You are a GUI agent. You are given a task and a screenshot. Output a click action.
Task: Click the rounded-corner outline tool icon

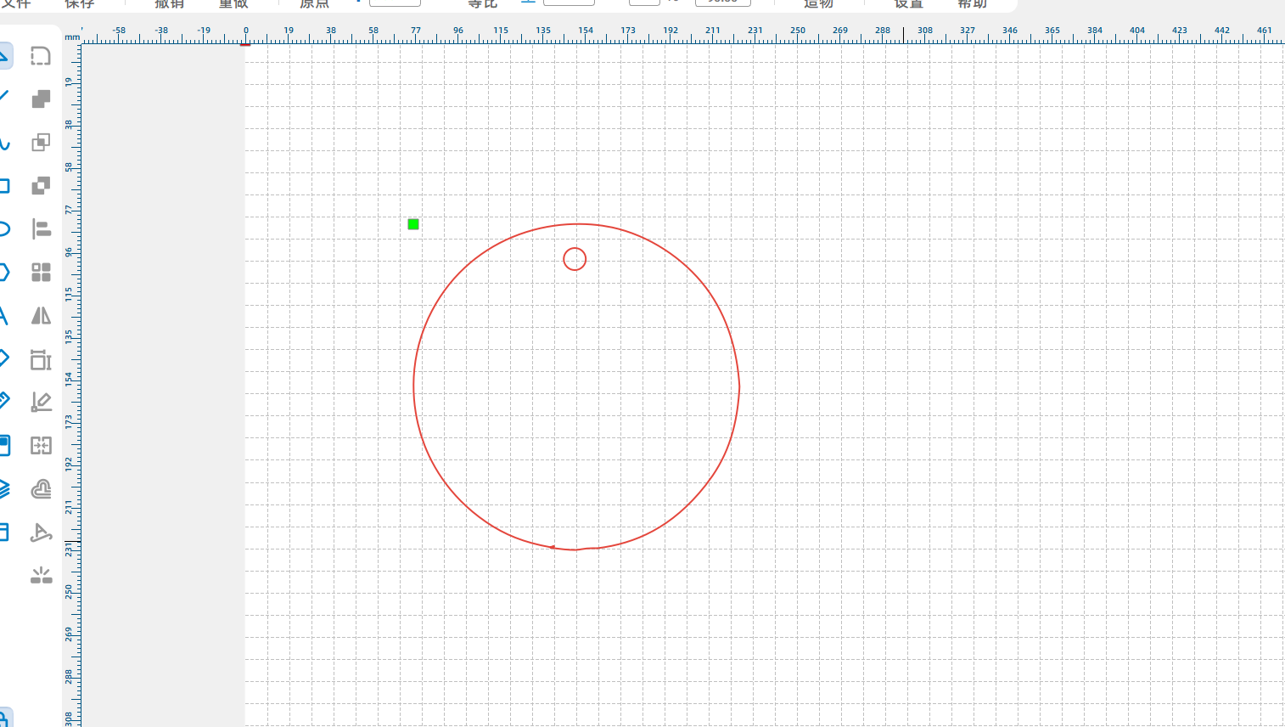(x=41, y=56)
